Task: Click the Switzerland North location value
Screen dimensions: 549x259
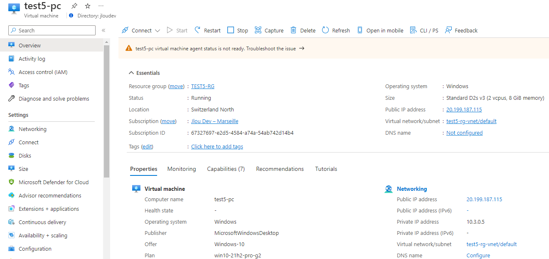Action: [212, 110]
